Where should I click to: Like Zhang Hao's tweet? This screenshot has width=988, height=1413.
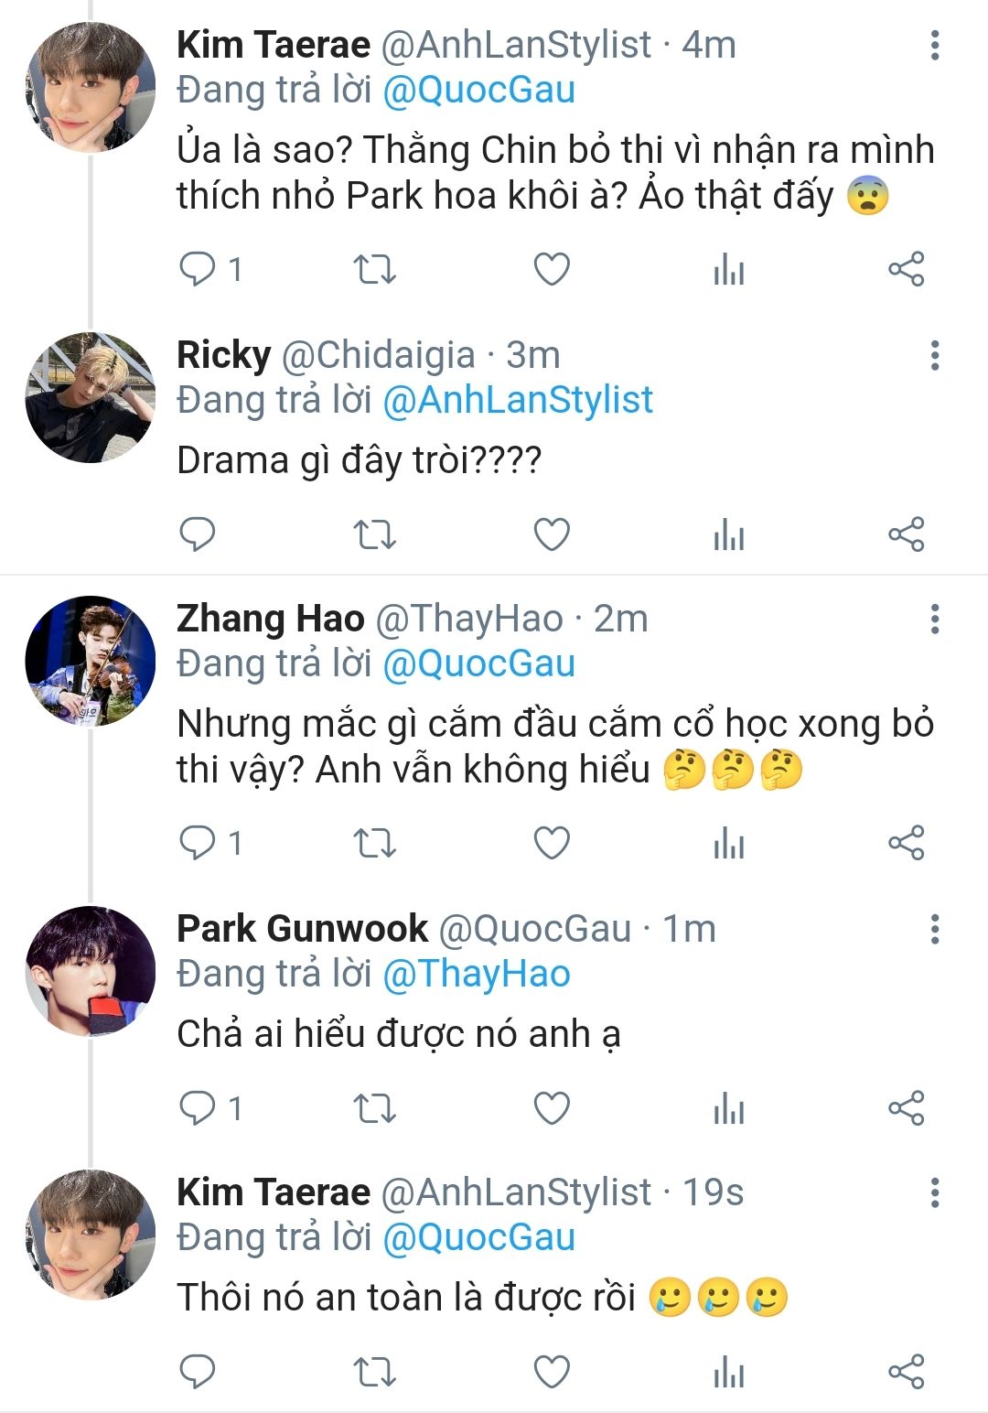(x=552, y=843)
